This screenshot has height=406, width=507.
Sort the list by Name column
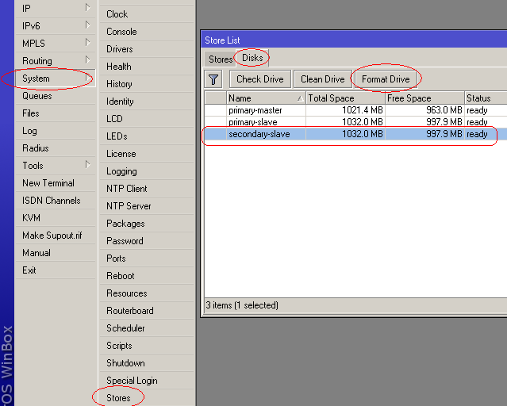tap(265, 98)
